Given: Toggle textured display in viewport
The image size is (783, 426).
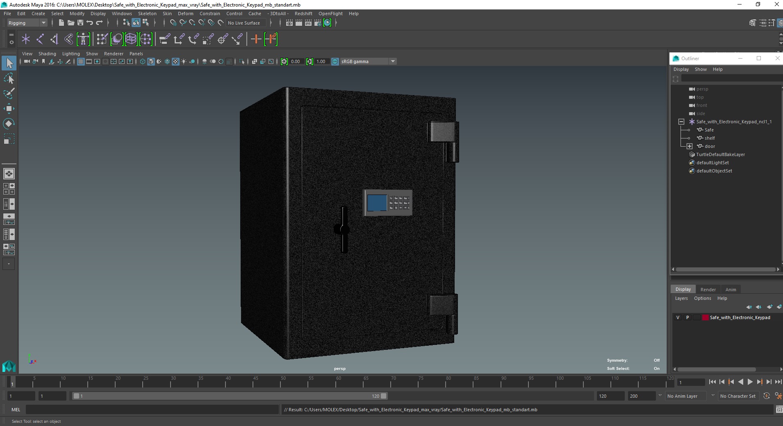Looking at the screenshot, I should [175, 61].
